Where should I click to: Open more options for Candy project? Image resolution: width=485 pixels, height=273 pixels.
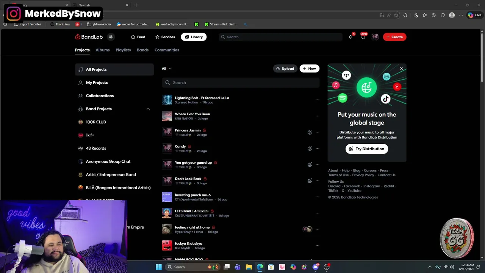[x=318, y=149]
